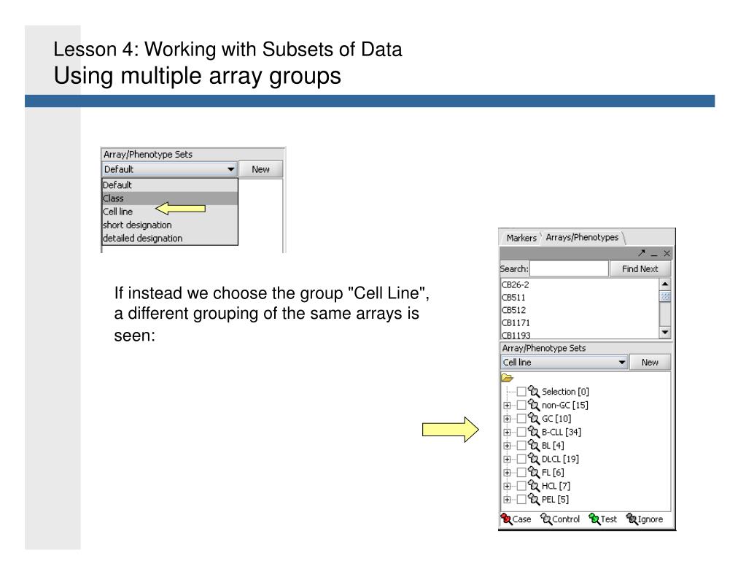Image resolution: width=746 pixels, height=569 pixels.
Task: Switch to the Markers tab
Action: click(521, 237)
